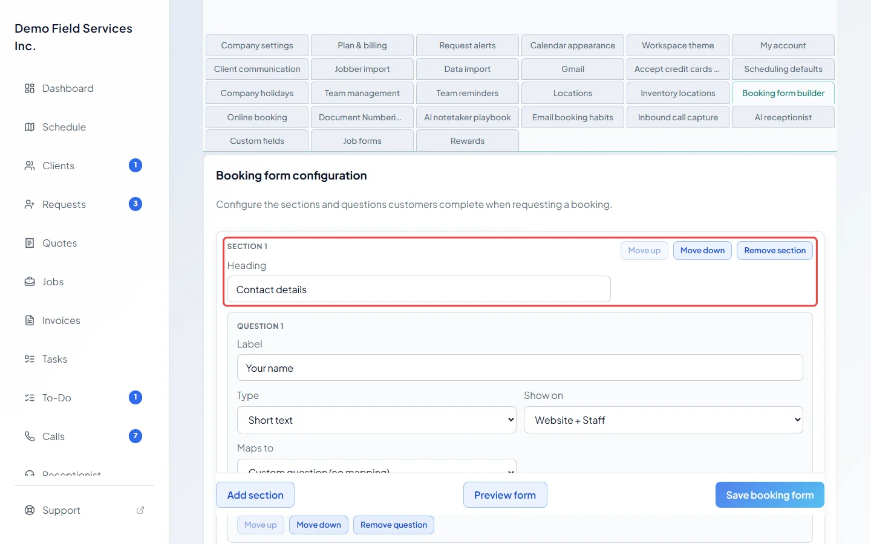Switch to Plan & billing tab
Image resolution: width=871 pixels, height=544 pixels.
(x=362, y=45)
